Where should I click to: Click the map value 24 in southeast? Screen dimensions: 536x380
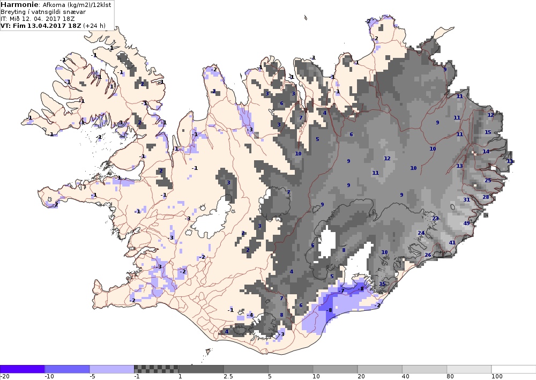pyautogui.click(x=421, y=233)
